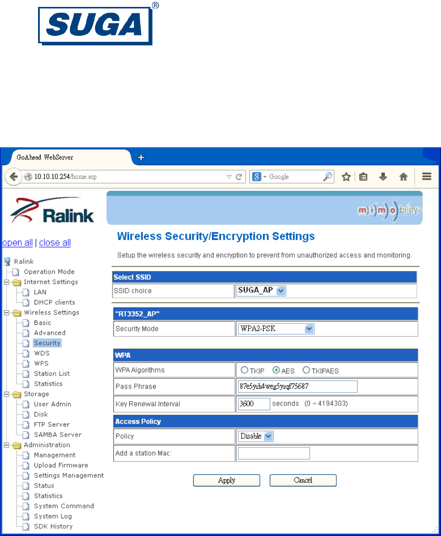This screenshot has height=536, width=441.
Task: Click the Ralink logo
Action: tap(52, 210)
